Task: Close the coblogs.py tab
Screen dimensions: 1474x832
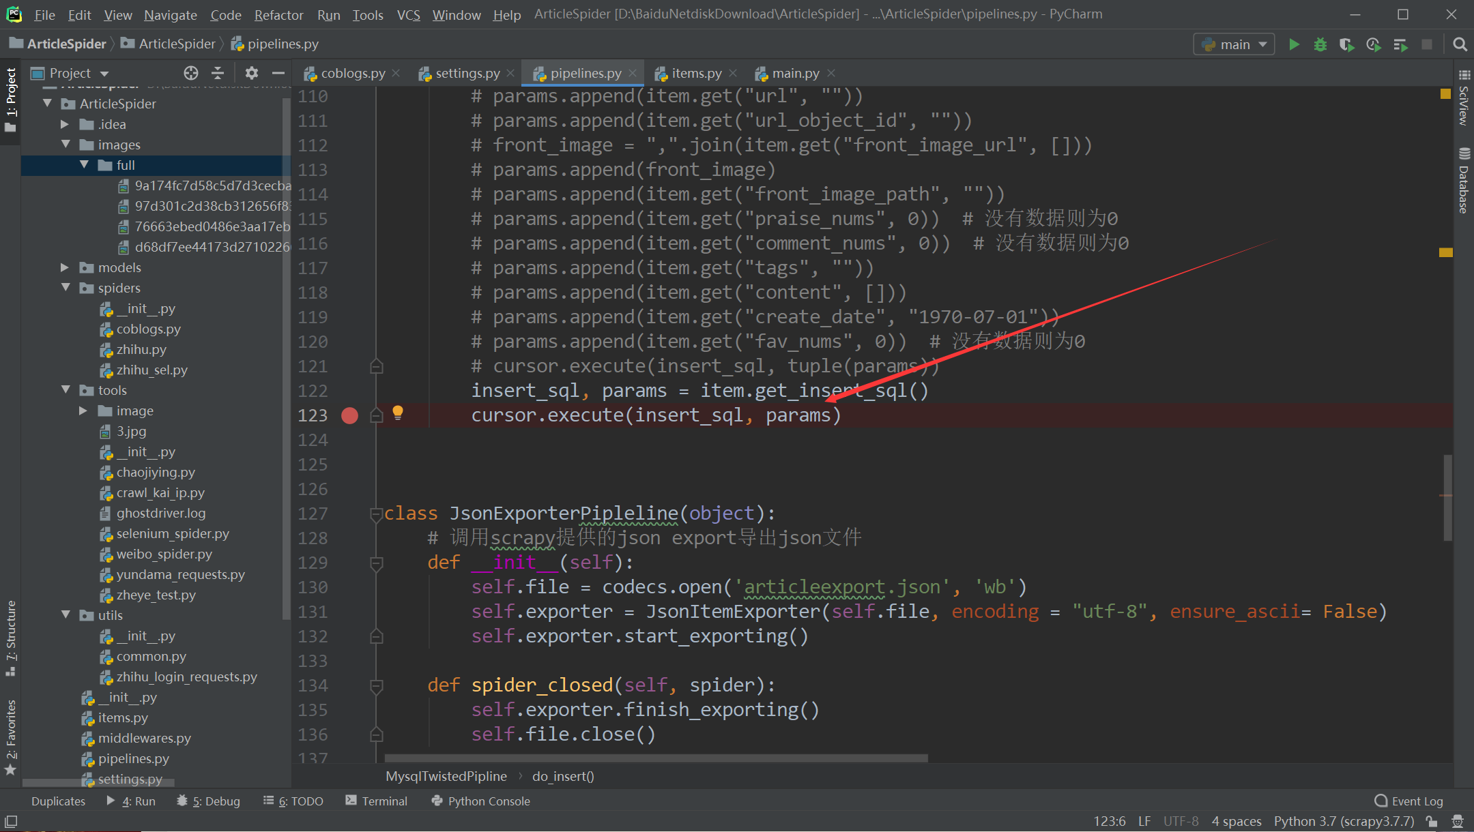Action: click(x=396, y=73)
